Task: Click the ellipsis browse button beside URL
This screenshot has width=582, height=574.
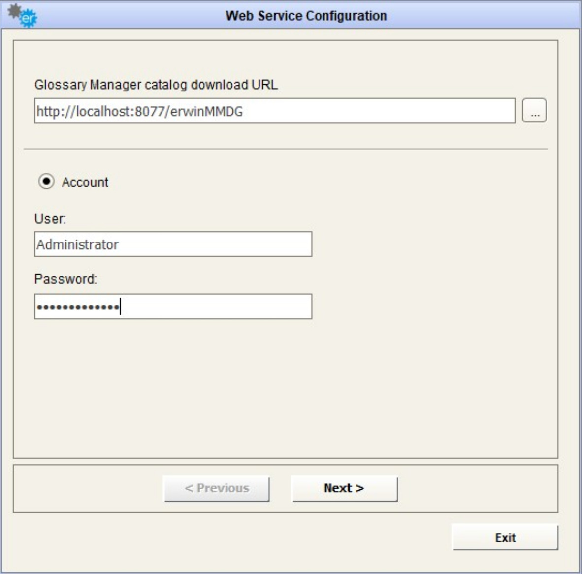Action: pos(534,111)
